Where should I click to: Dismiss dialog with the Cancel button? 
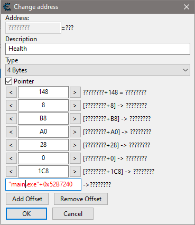pyautogui.click(x=73, y=213)
